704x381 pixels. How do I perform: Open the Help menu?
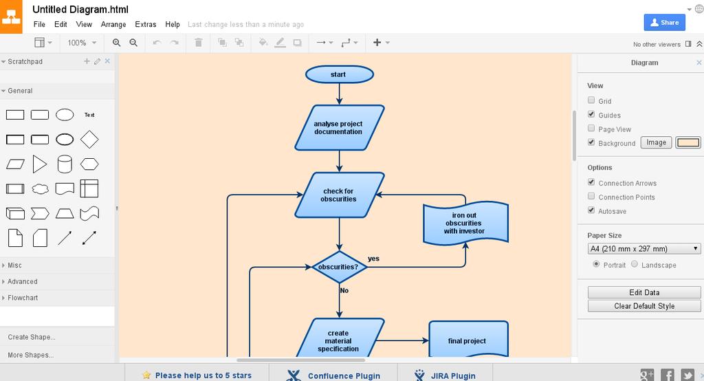pos(173,24)
